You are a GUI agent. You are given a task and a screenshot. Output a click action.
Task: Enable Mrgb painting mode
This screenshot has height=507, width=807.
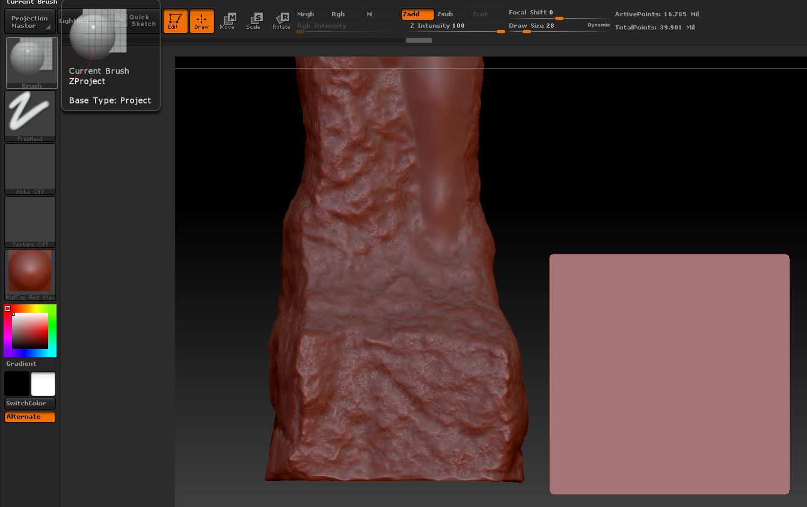[x=311, y=14]
